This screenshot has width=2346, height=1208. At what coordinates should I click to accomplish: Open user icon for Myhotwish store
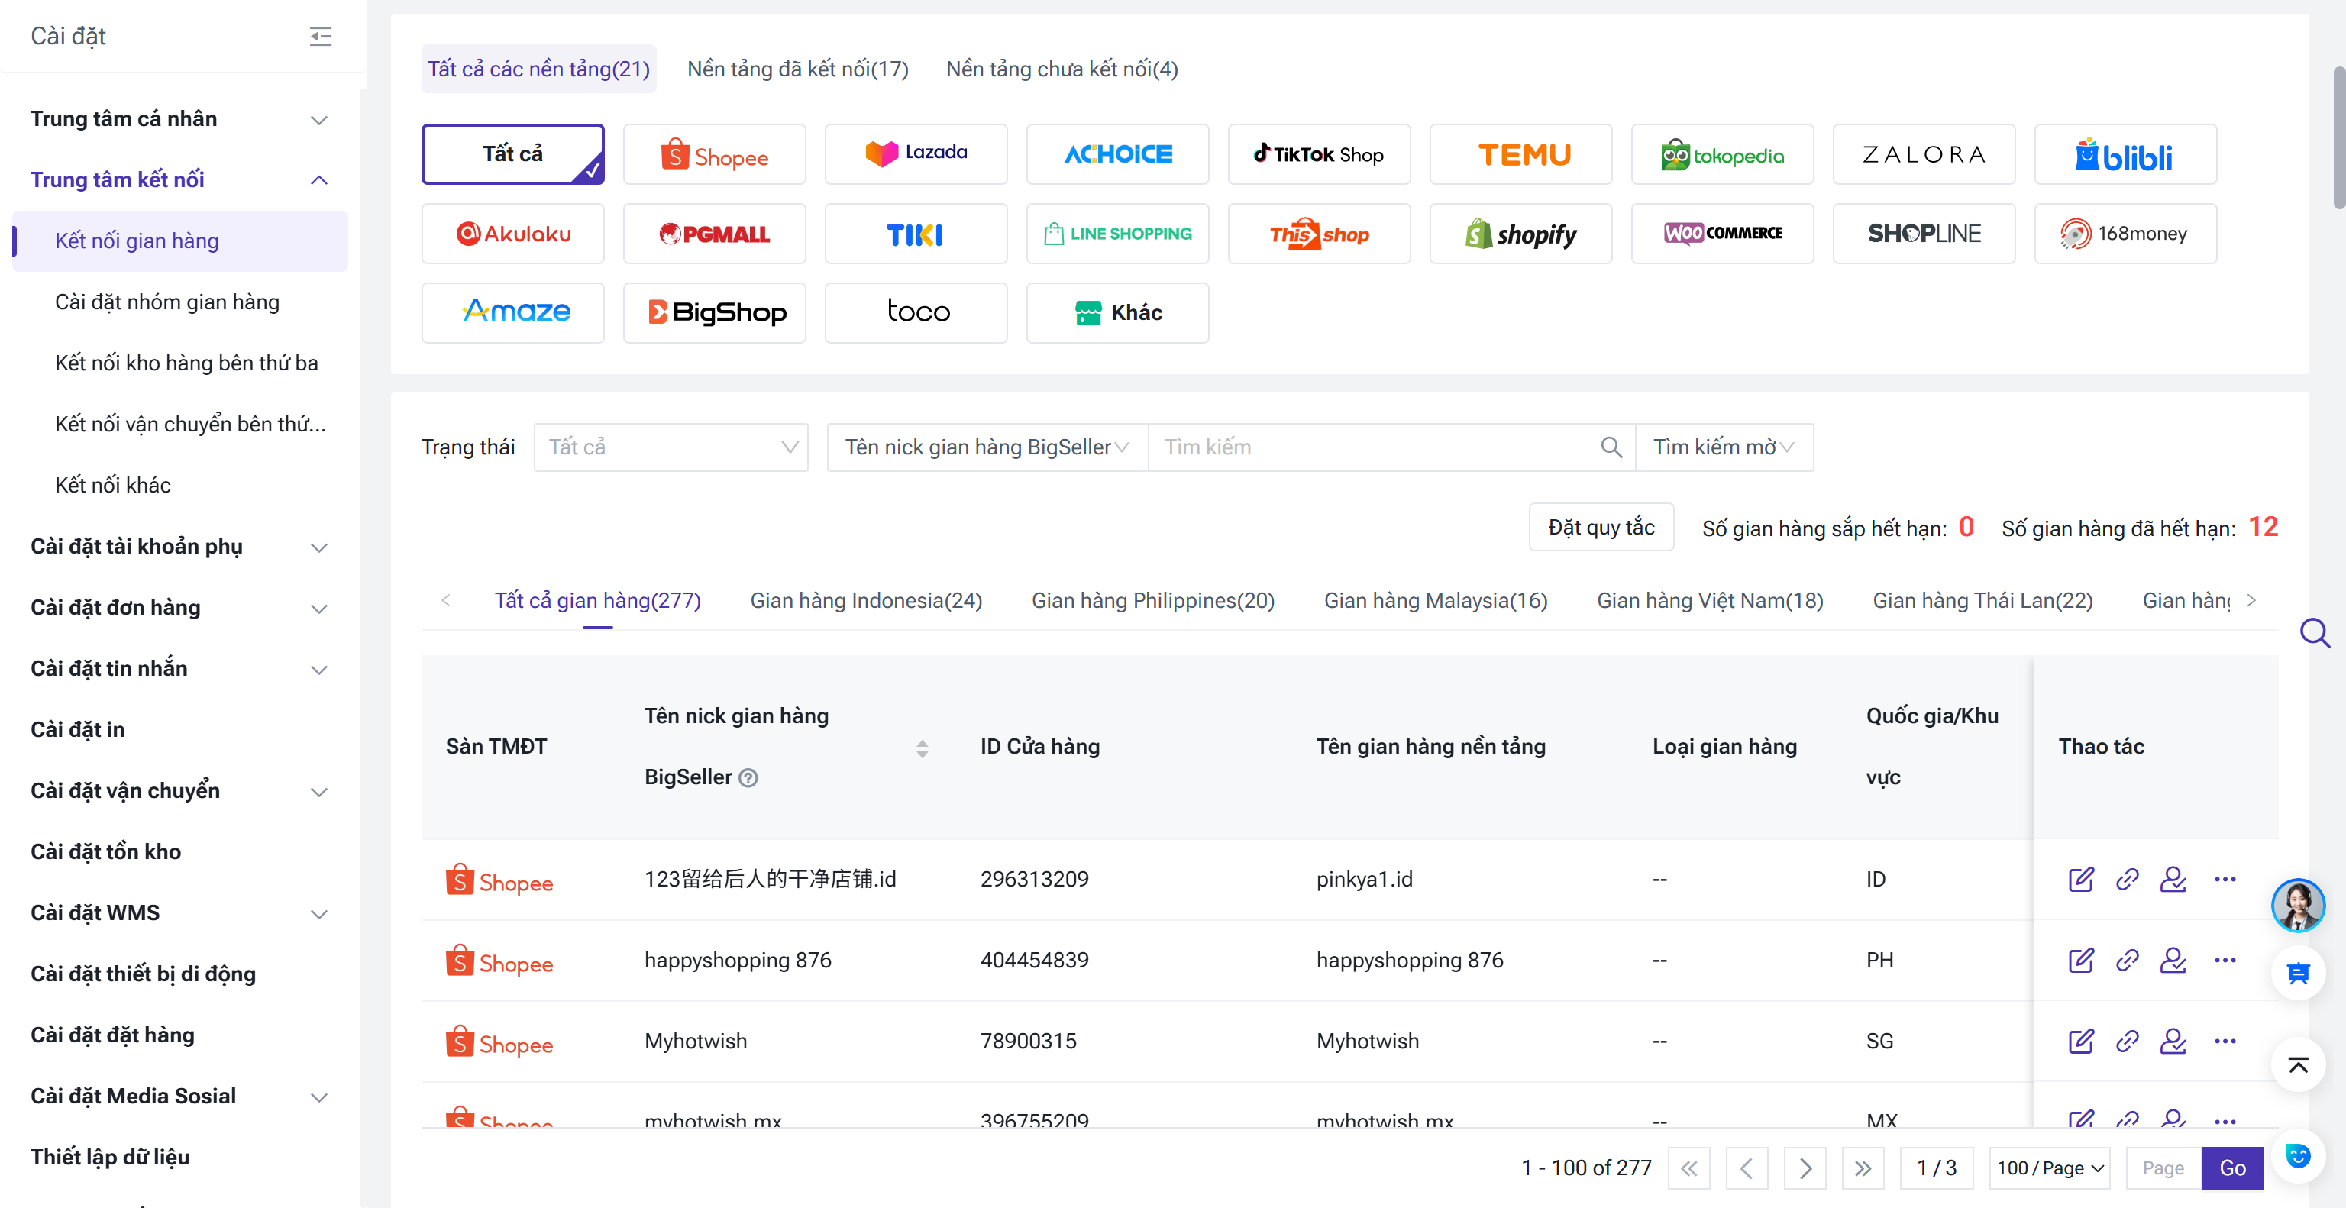(2173, 1042)
